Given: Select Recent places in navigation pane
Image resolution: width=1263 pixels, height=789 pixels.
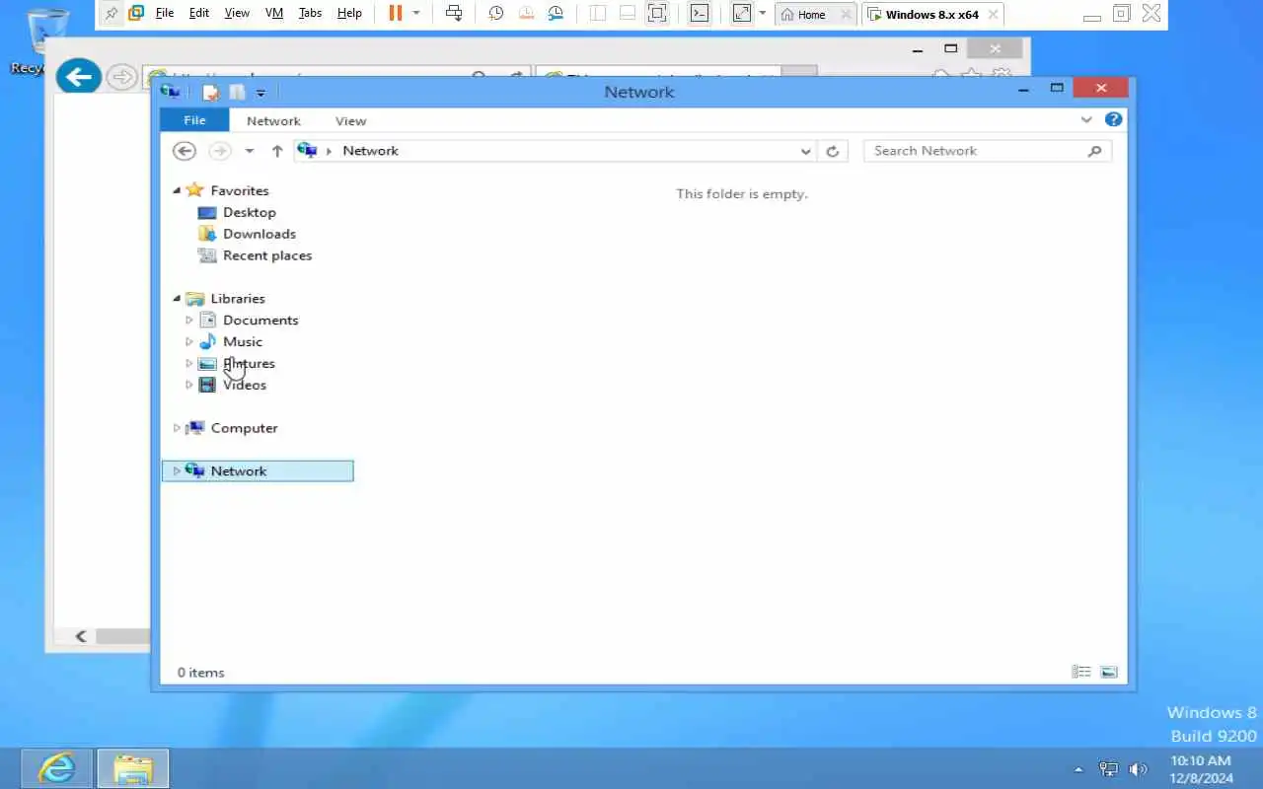Looking at the screenshot, I should (267, 255).
